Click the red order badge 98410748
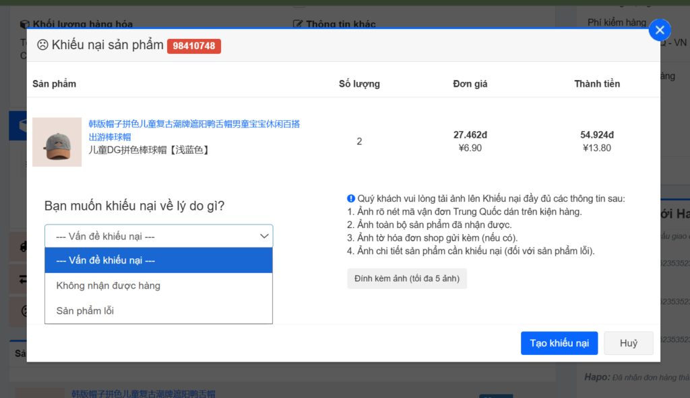 tap(194, 46)
